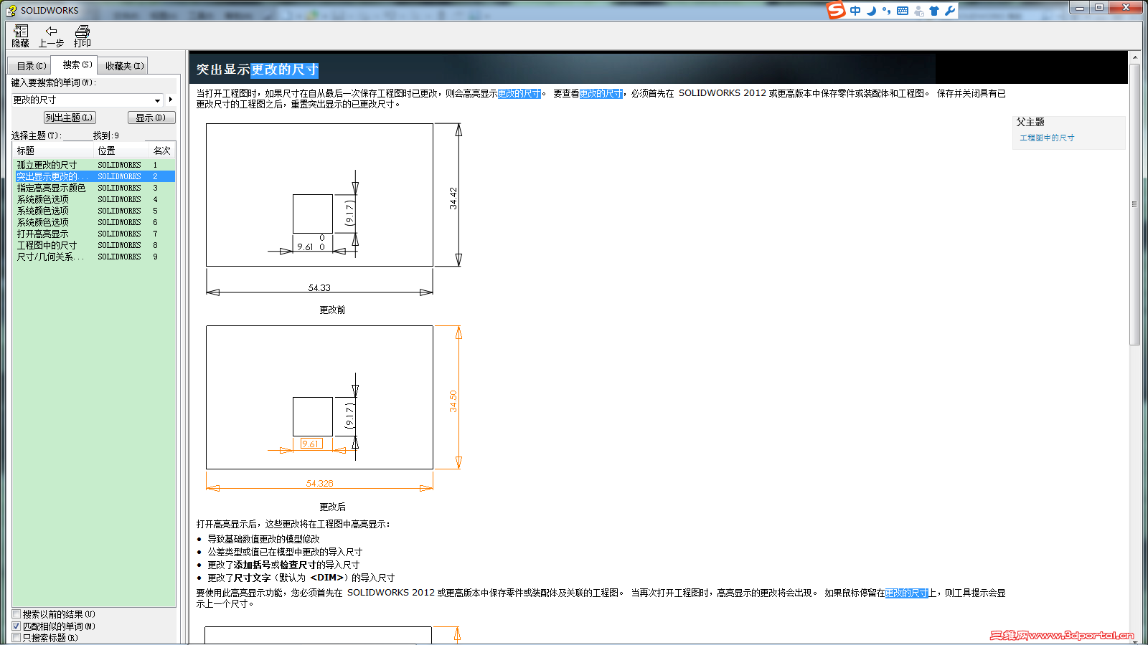Click the 显示 (D) button
1148x645 pixels.
point(151,118)
